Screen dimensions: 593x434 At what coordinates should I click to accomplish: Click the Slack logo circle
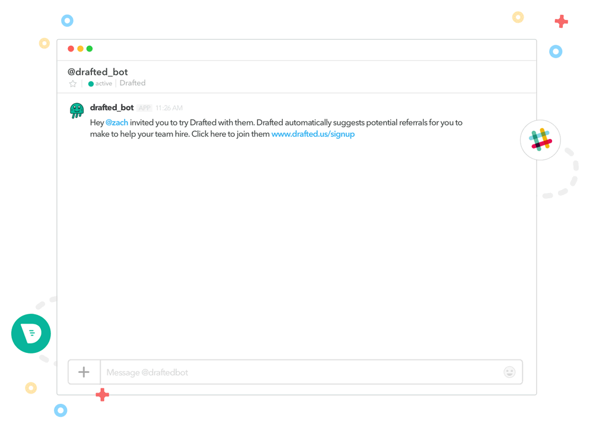[540, 140]
